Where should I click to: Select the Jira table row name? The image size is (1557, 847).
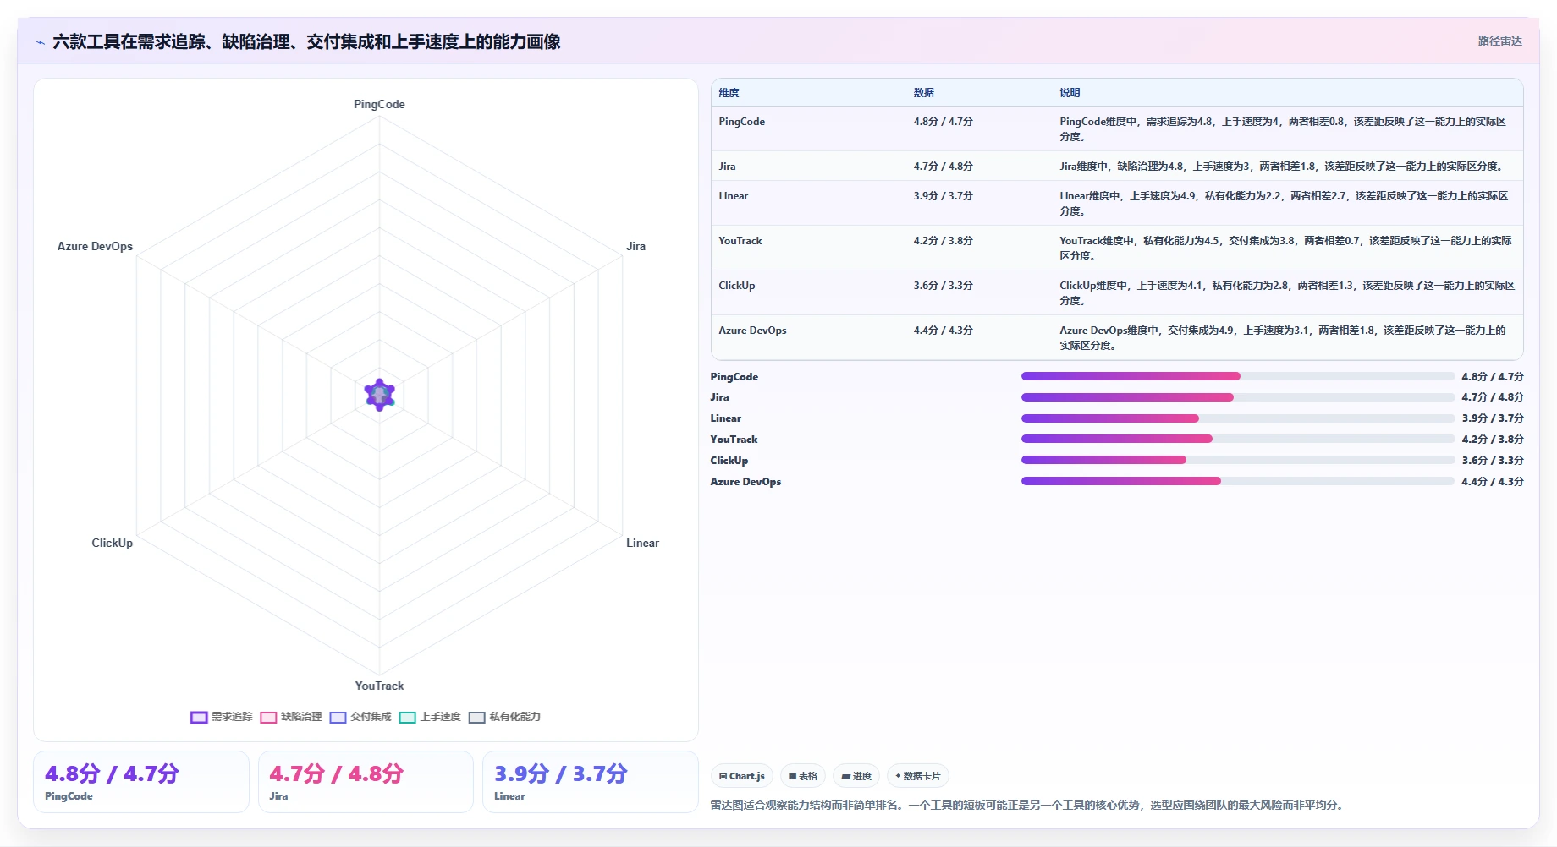coord(727,167)
